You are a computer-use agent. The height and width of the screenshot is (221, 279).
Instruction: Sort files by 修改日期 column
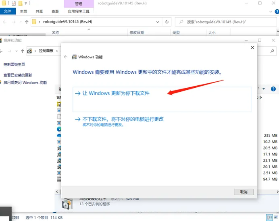coord(137,33)
